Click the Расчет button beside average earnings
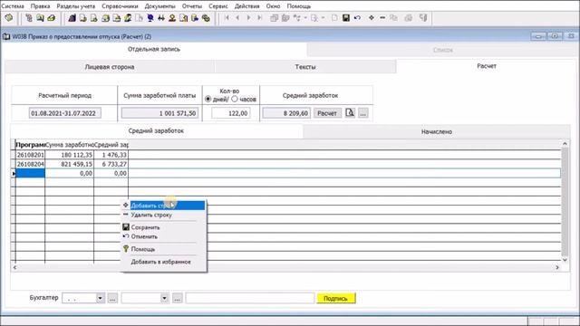The image size is (580, 326). click(327, 113)
